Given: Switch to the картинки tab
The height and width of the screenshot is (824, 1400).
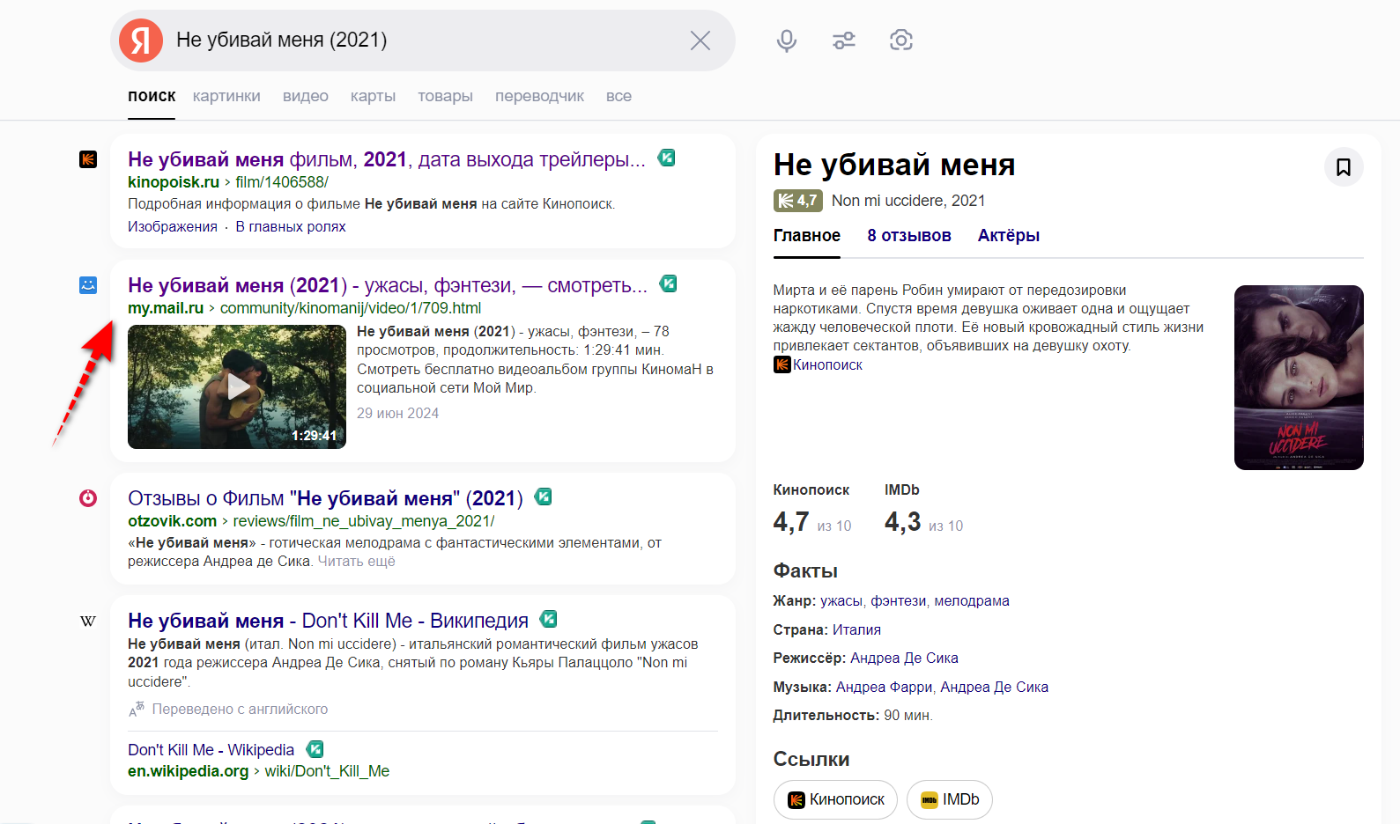Looking at the screenshot, I should coord(226,96).
